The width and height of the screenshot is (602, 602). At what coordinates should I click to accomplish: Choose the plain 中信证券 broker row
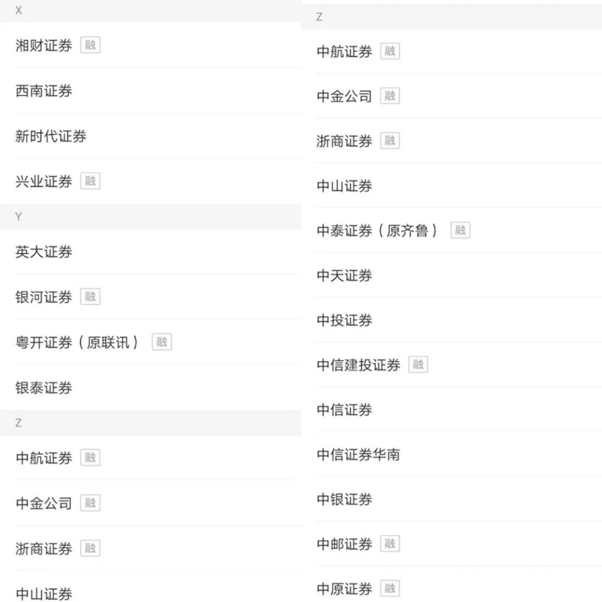point(344,410)
